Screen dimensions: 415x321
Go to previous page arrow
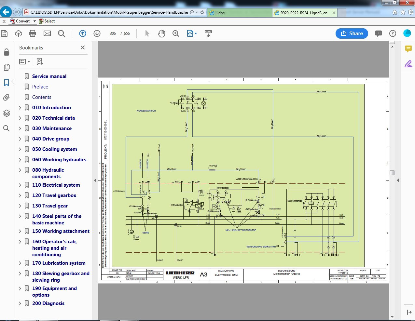coord(83,33)
